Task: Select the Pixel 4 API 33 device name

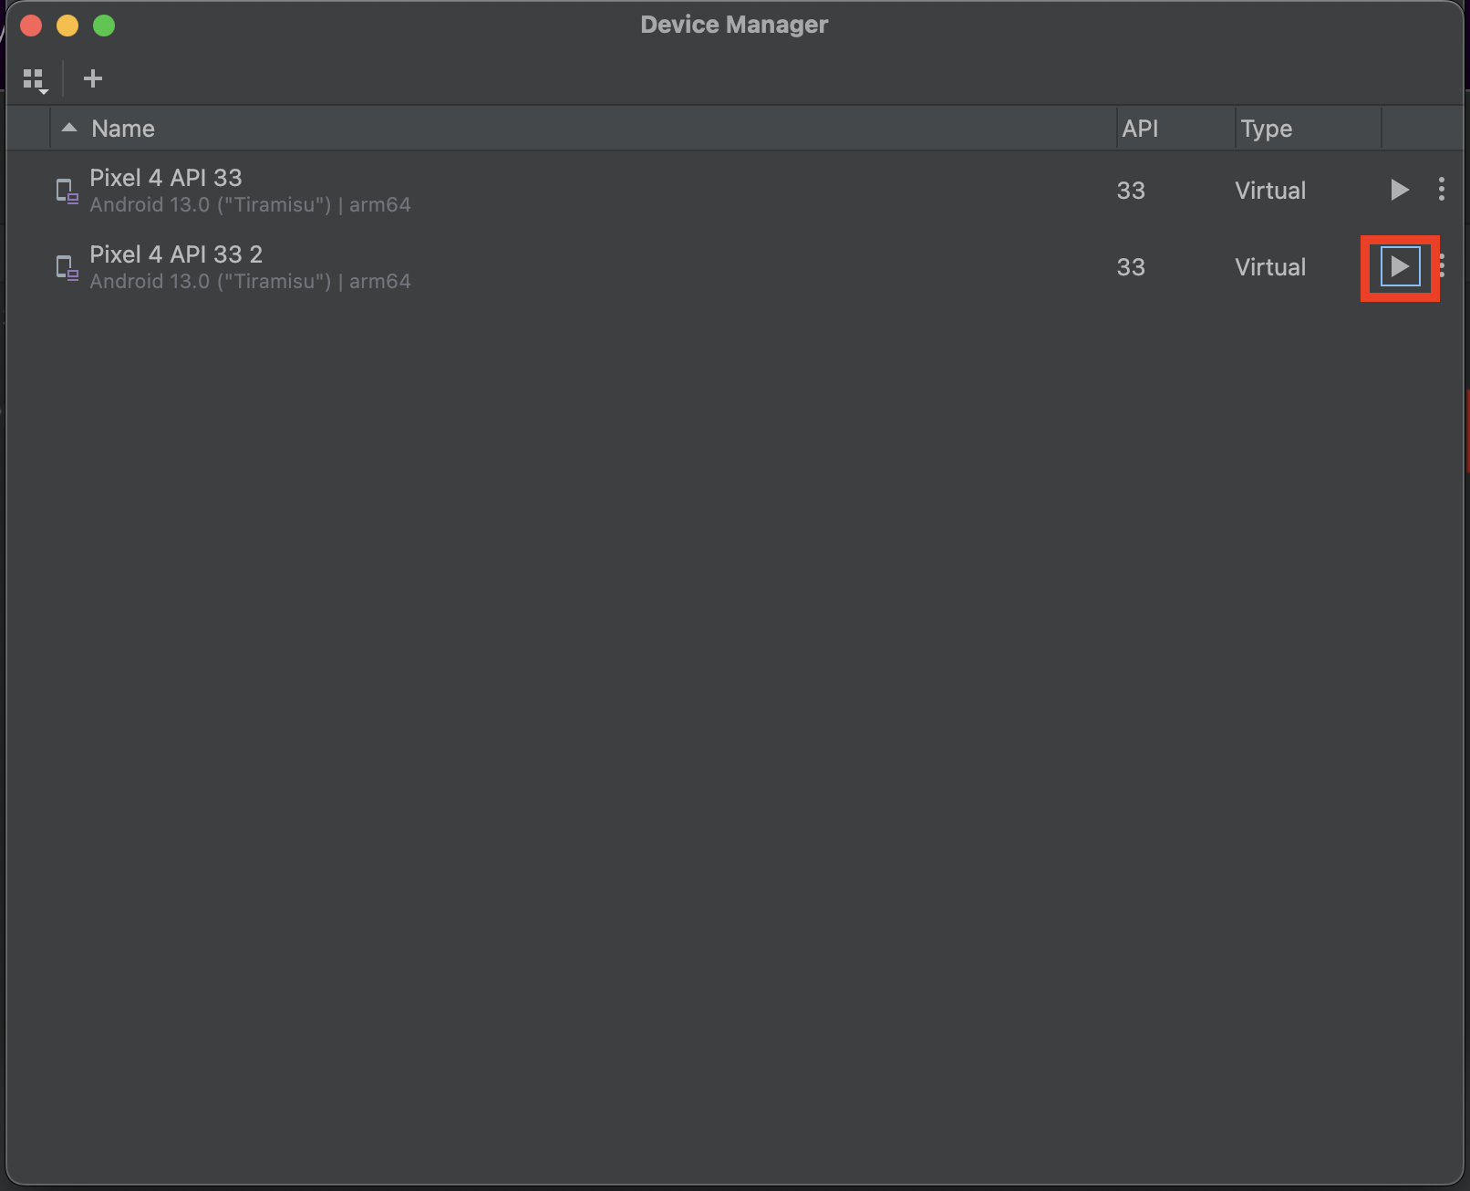Action: pyautogui.click(x=166, y=178)
